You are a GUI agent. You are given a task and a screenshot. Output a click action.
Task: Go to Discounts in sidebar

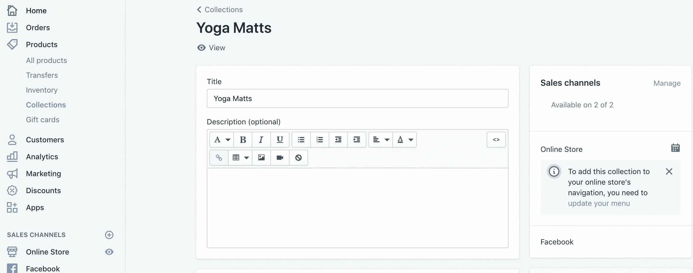pyautogui.click(x=43, y=190)
